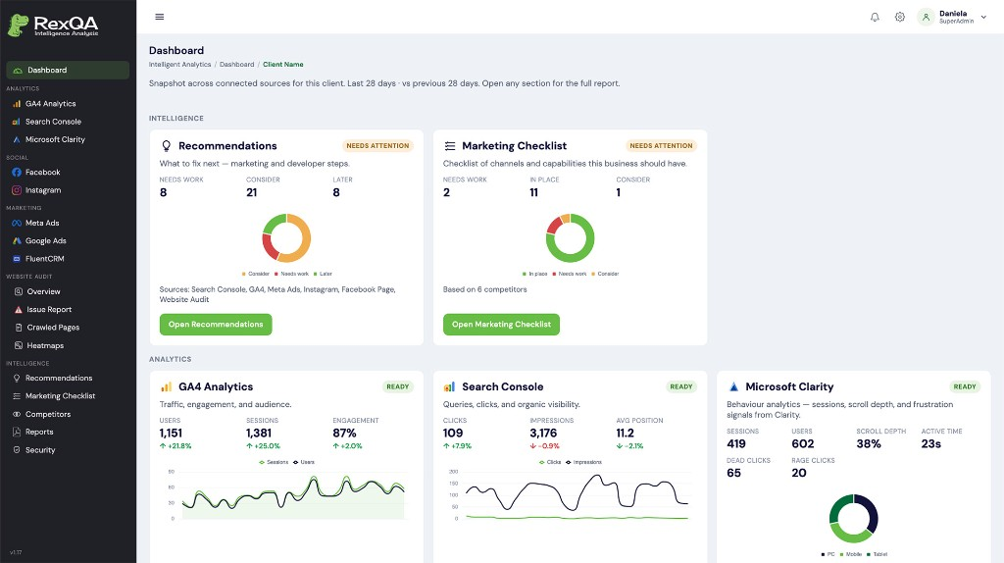Click the Search Console card icon

(449, 386)
